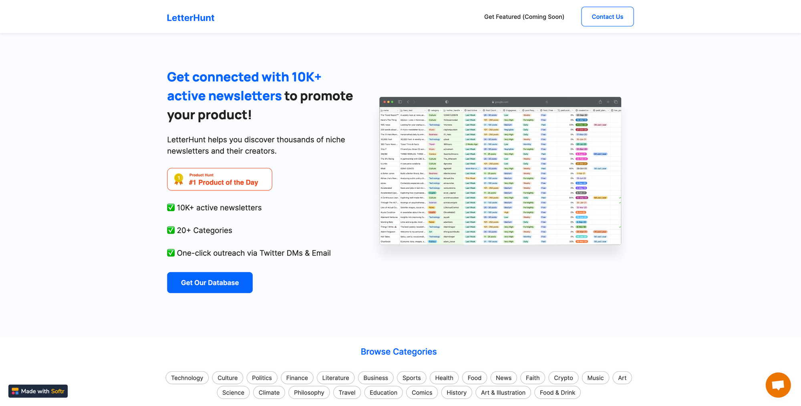Open the newsletter spreadsheet preview image

[500, 171]
